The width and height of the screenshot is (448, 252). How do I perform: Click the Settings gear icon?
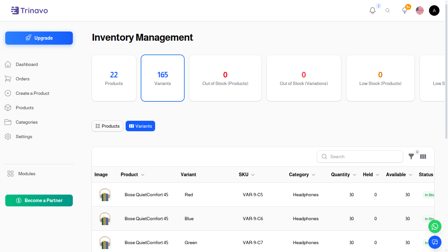point(8,136)
